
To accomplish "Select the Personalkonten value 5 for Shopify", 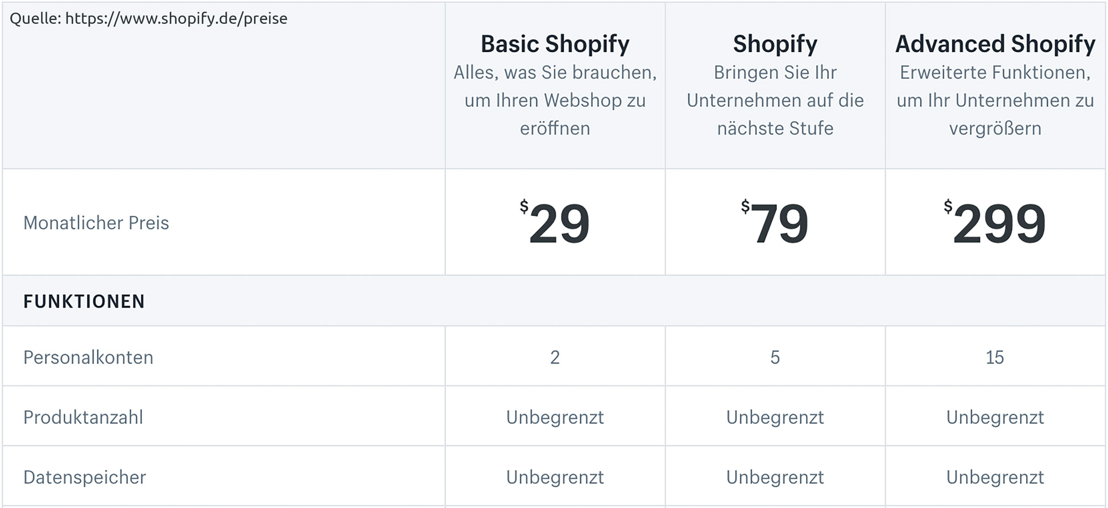I will coord(775,357).
